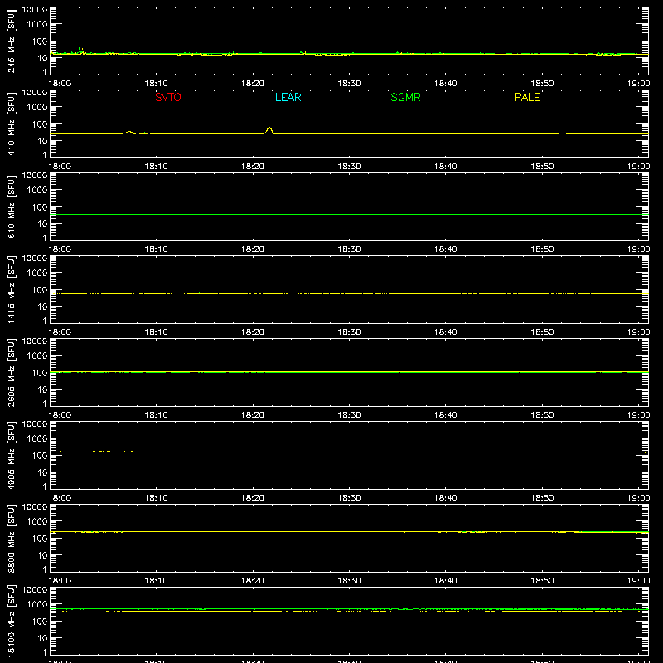Click the 2695 MHz [SFU] axis title
This screenshot has height=663, width=663.
11,372
